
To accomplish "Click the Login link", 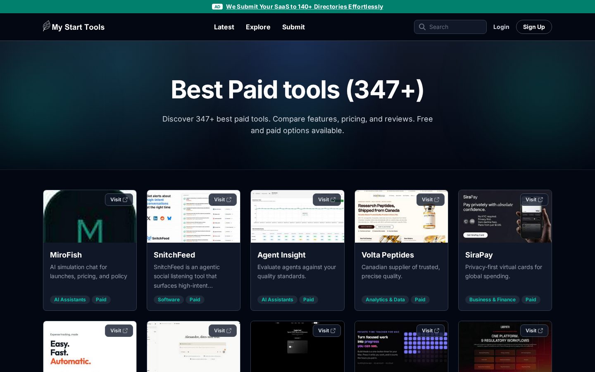I will (x=501, y=27).
